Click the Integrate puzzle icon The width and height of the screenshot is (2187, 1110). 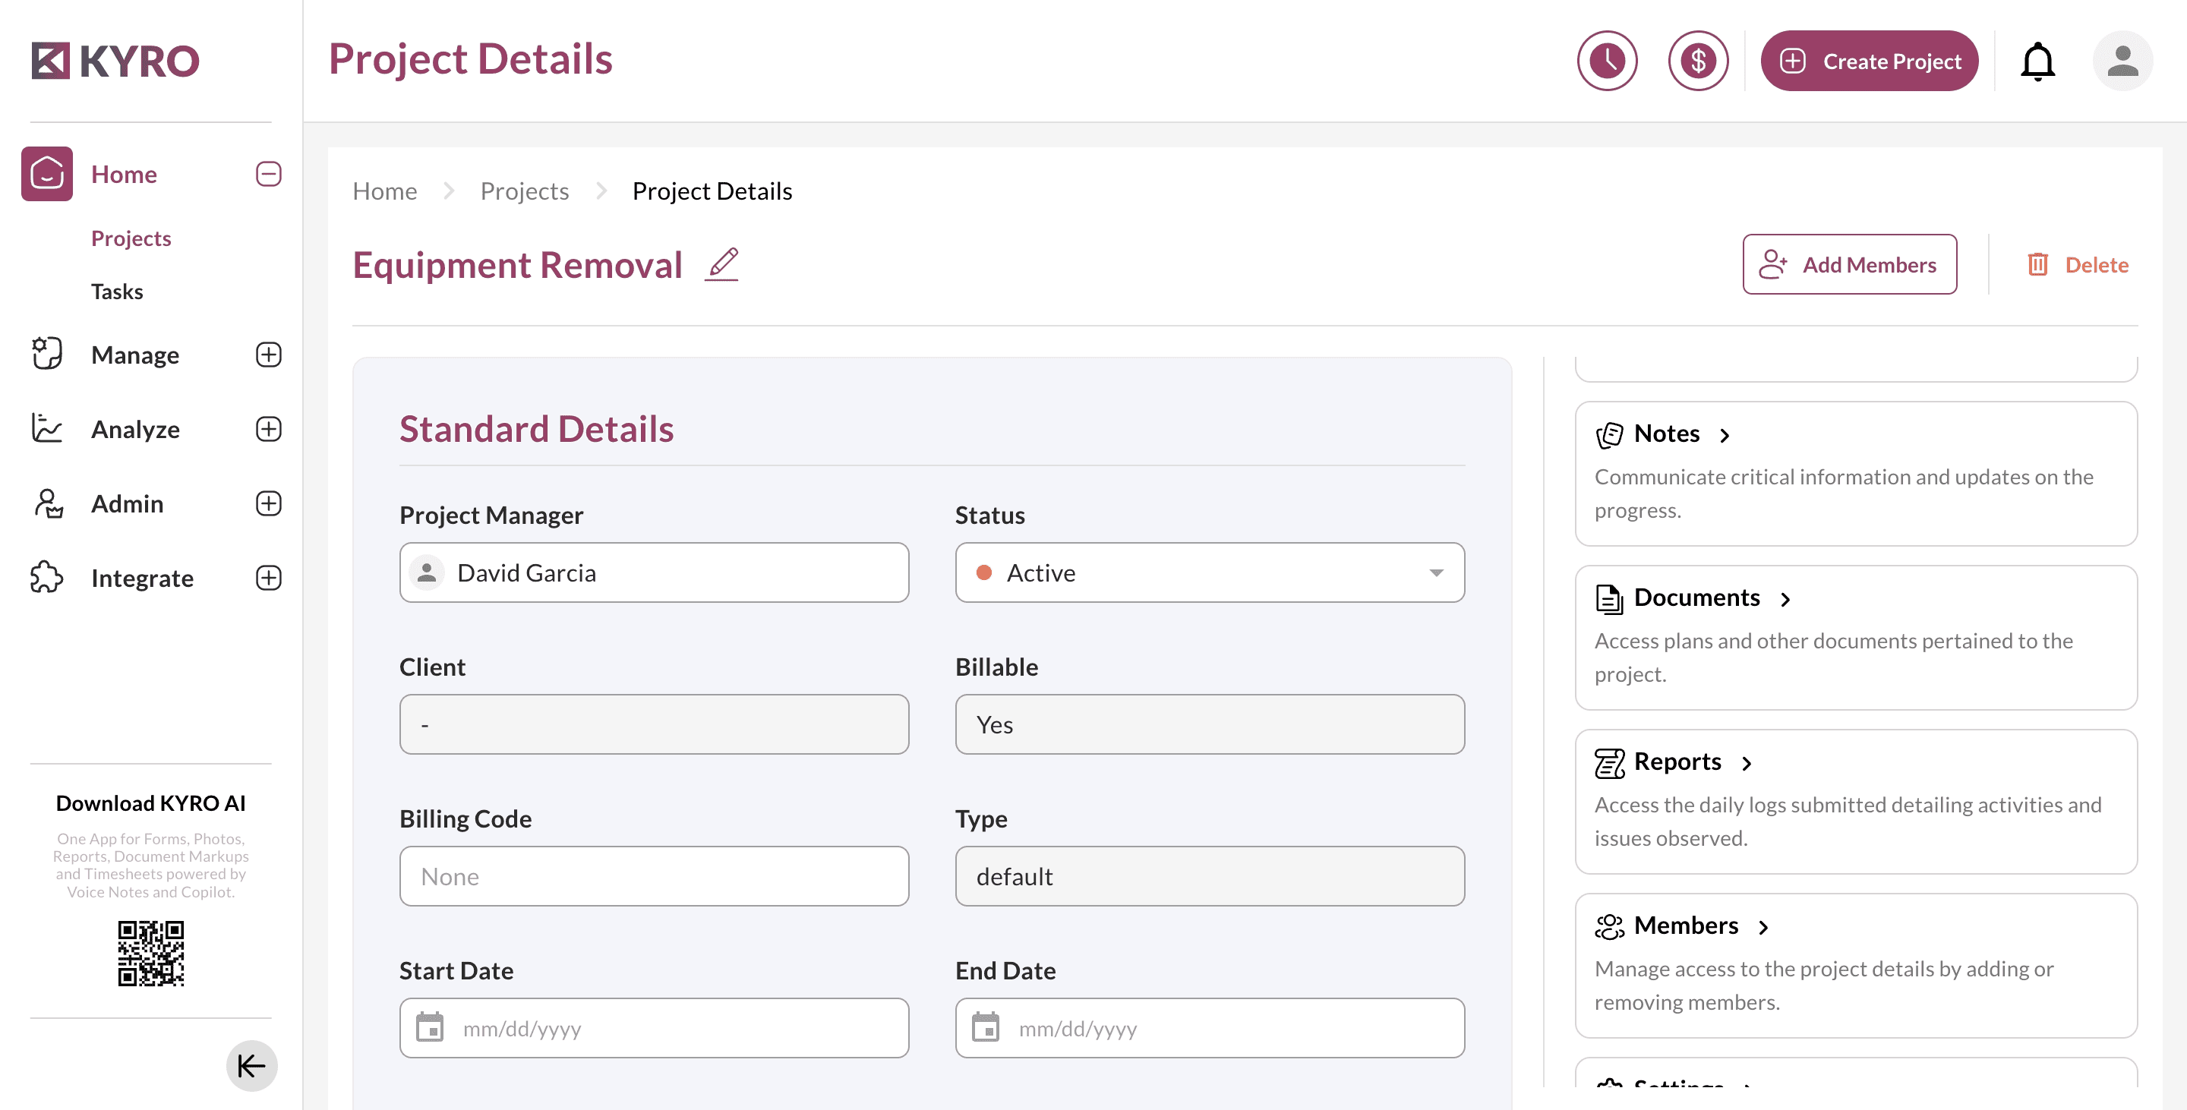coord(46,577)
